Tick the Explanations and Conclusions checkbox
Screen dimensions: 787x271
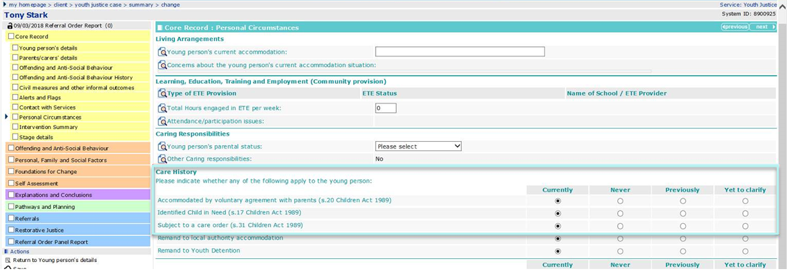(x=11, y=195)
